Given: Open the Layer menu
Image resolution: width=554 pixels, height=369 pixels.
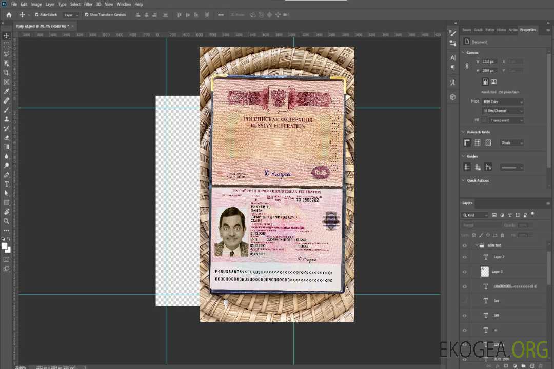Looking at the screenshot, I should (50, 4).
